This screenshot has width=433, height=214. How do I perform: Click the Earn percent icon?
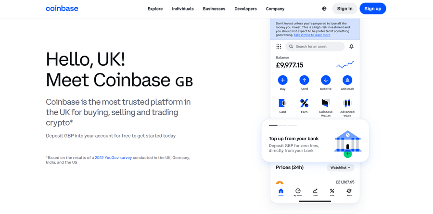tap(304, 103)
